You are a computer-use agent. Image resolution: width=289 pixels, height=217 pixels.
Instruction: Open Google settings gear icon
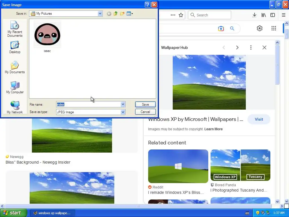(x=260, y=28)
